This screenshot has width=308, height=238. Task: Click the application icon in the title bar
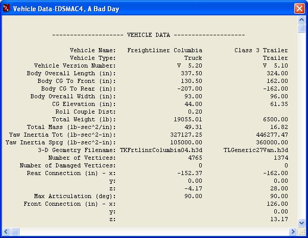[7, 9]
